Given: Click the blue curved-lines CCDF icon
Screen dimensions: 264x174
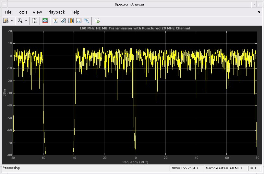Looking at the screenshot, I should pyautogui.click(x=87, y=21).
